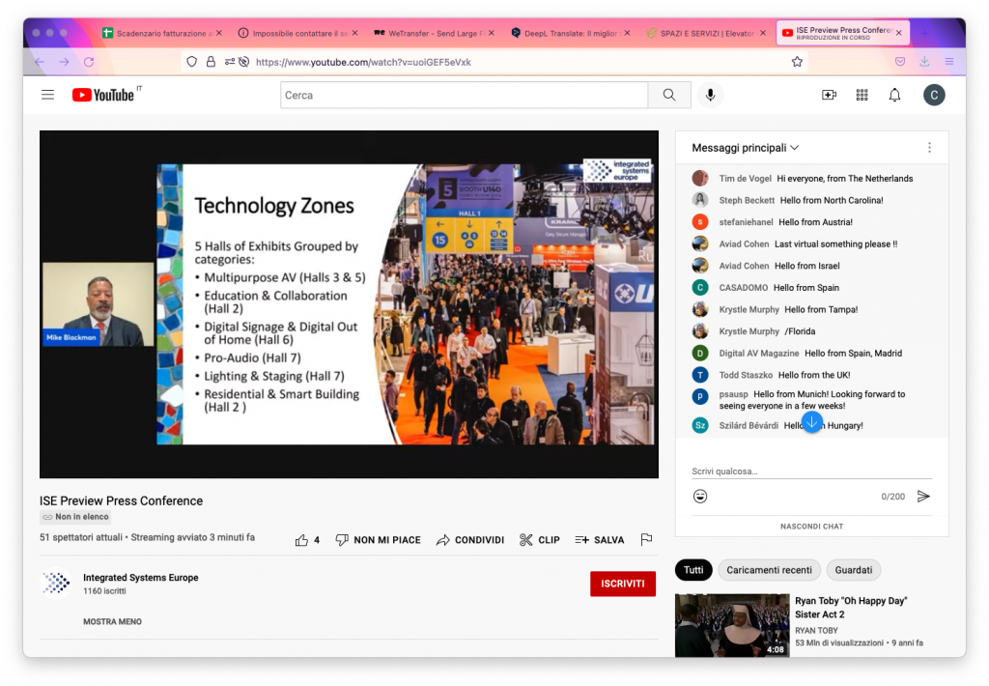Open the chat options three-dot menu
The width and height of the screenshot is (989, 686).
[929, 148]
